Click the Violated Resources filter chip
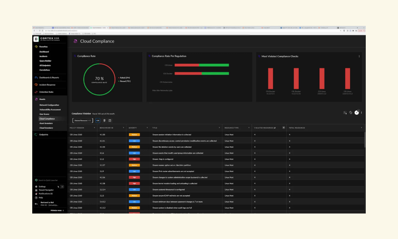Viewport: 398px width, 239px height. pos(82,121)
